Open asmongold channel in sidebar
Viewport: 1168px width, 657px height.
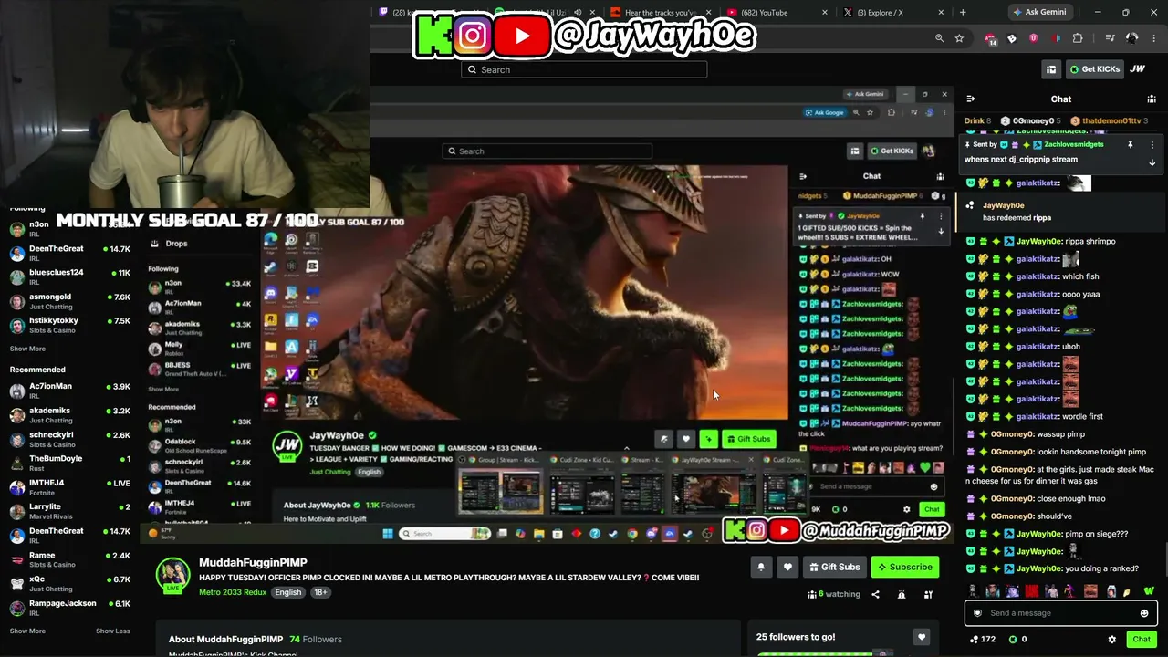tap(69, 301)
